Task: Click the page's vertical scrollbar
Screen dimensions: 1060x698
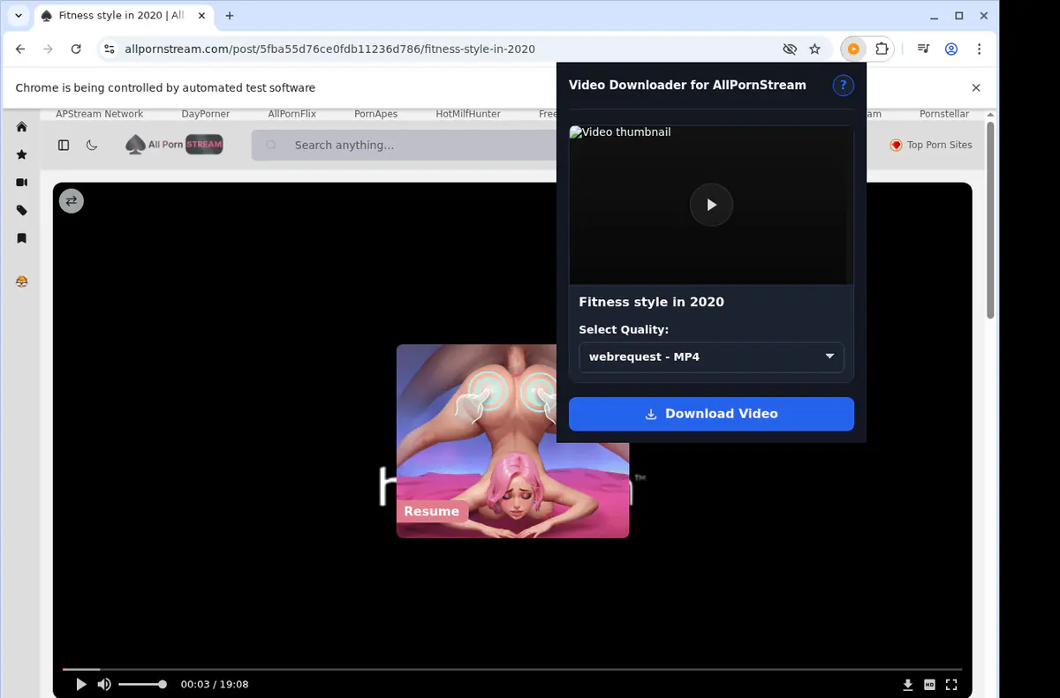Action: (x=991, y=221)
